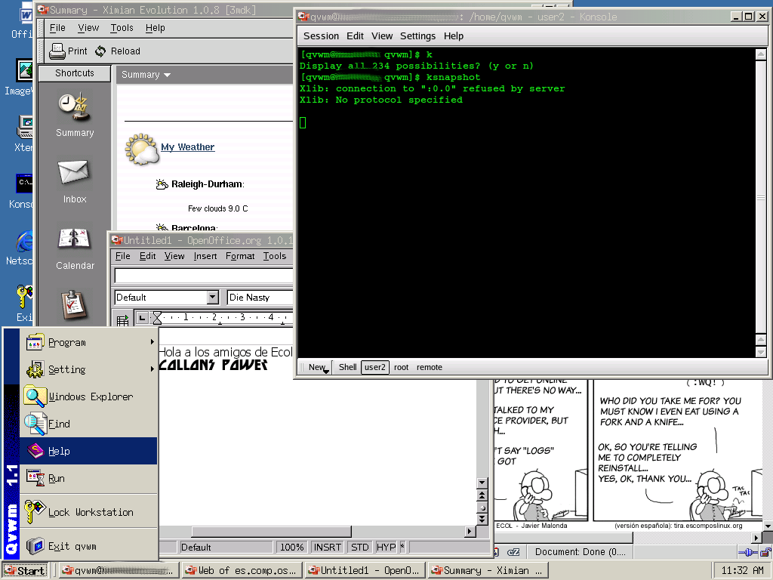Click the 11:32 AM taskbar clock

[x=743, y=571]
